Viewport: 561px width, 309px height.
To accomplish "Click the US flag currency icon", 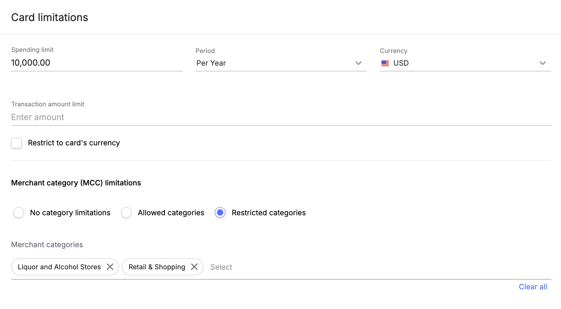I will point(385,63).
